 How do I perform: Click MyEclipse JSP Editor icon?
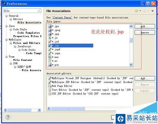(x=50, y=82)
